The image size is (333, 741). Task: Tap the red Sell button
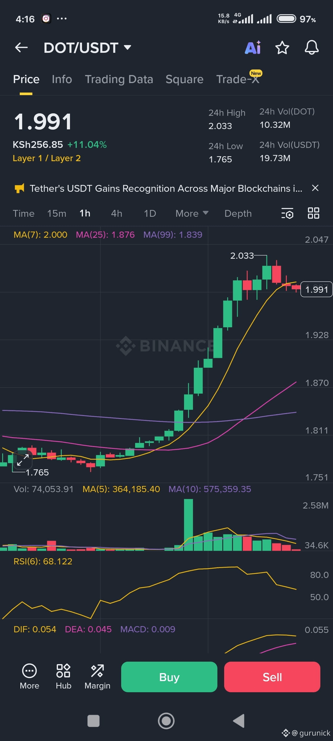click(272, 677)
